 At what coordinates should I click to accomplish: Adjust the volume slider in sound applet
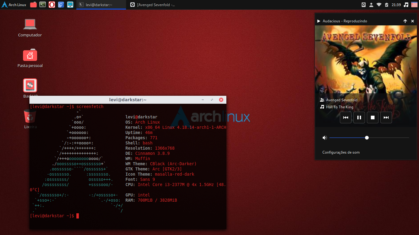click(369, 138)
